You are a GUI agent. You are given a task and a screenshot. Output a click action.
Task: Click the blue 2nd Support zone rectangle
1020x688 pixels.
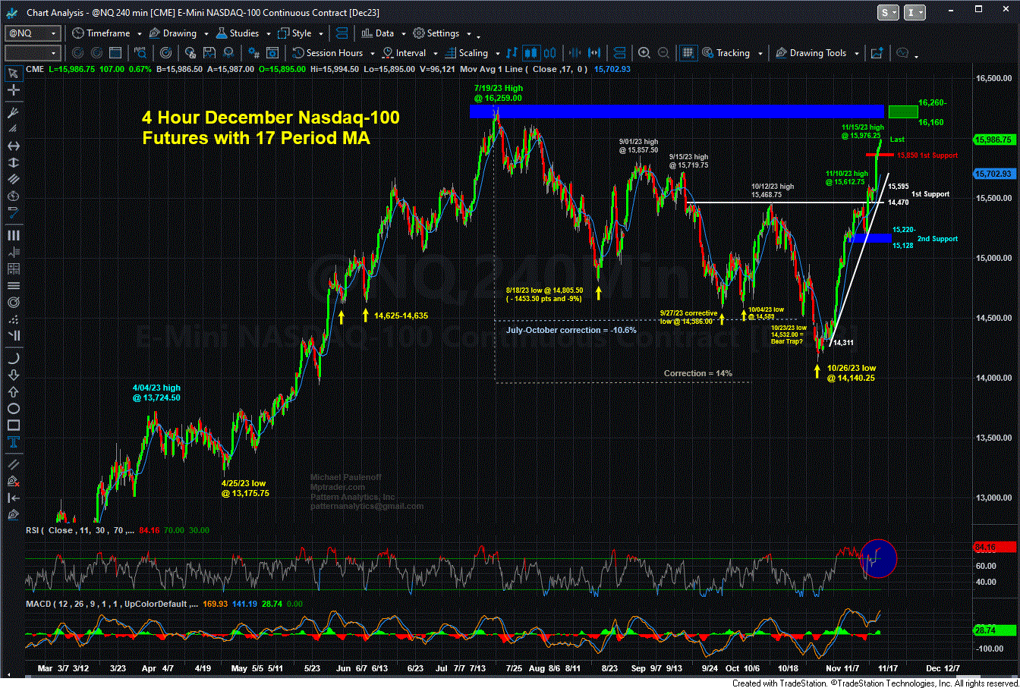870,238
